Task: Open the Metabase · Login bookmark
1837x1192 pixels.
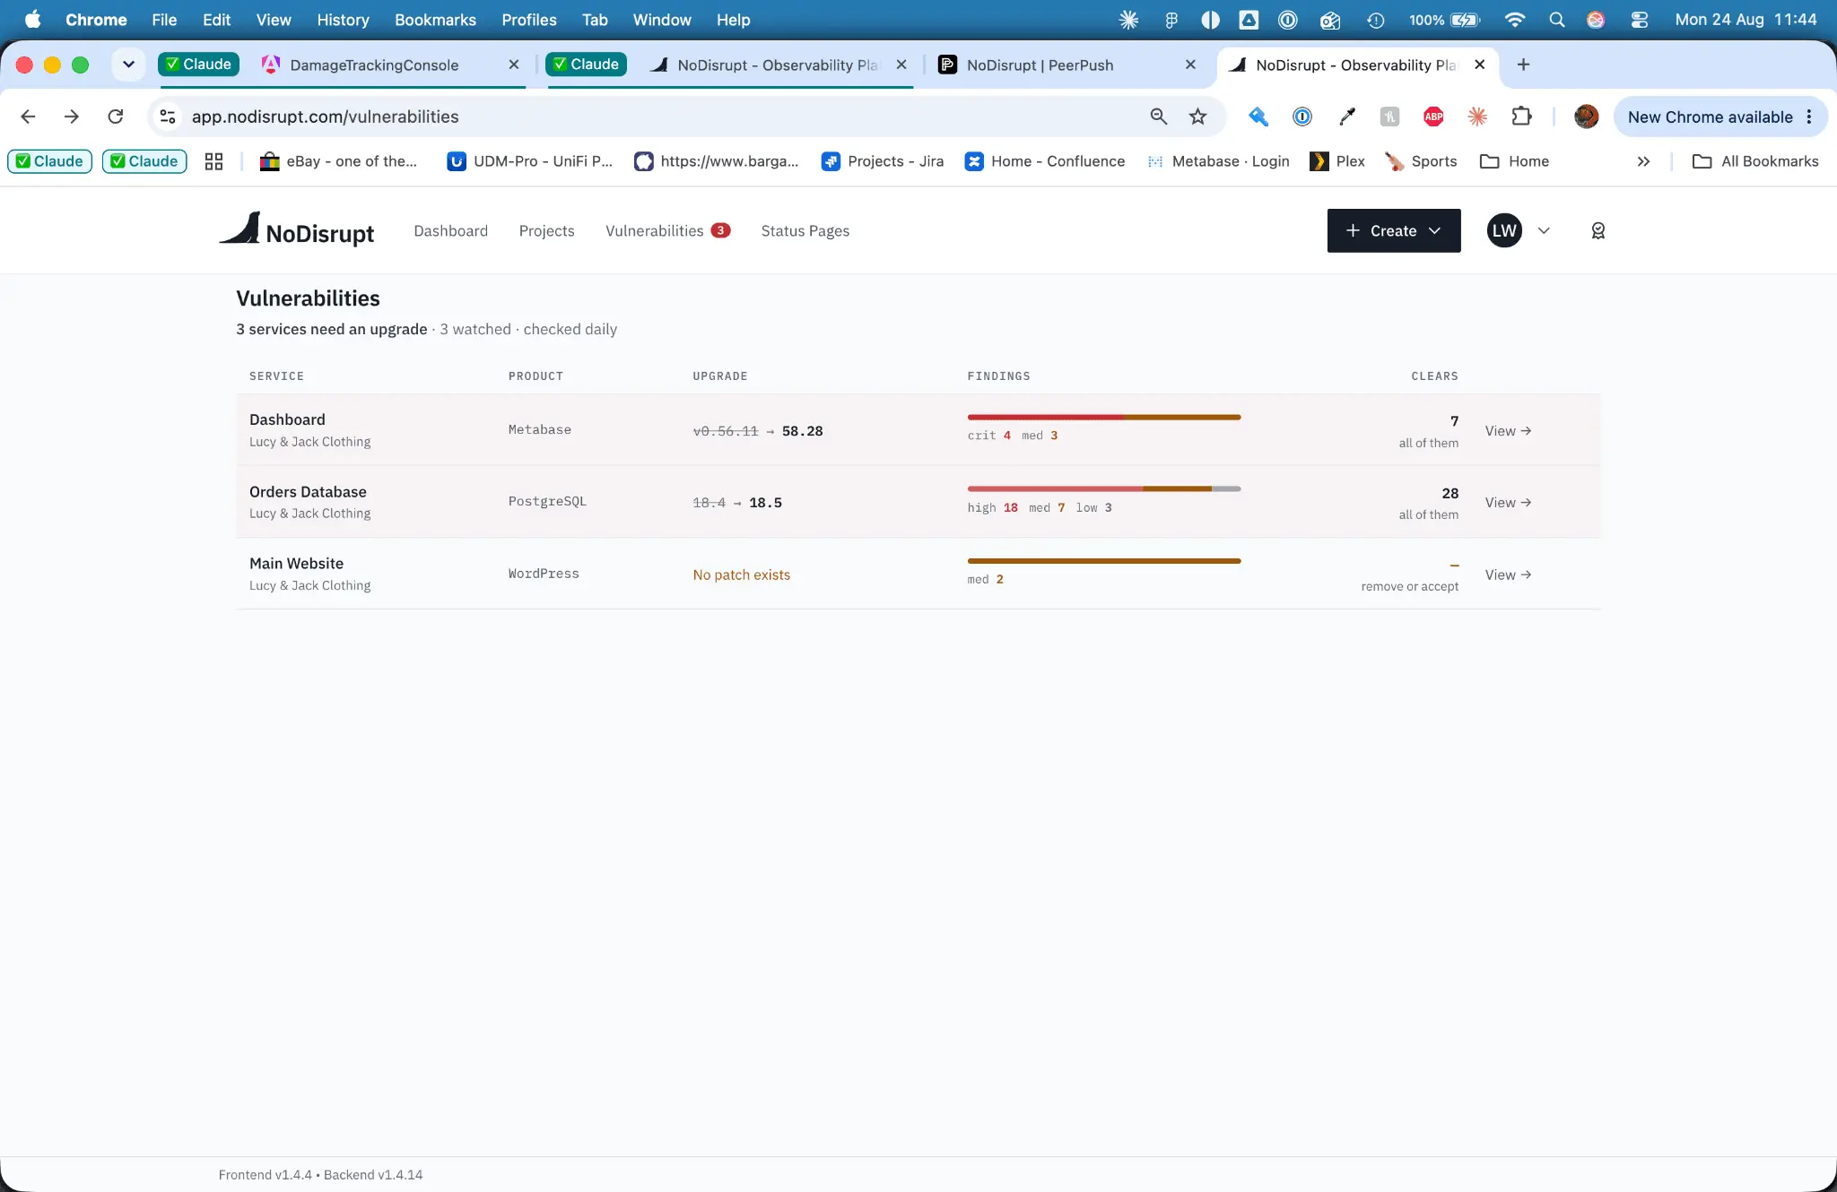Action: click(1218, 161)
